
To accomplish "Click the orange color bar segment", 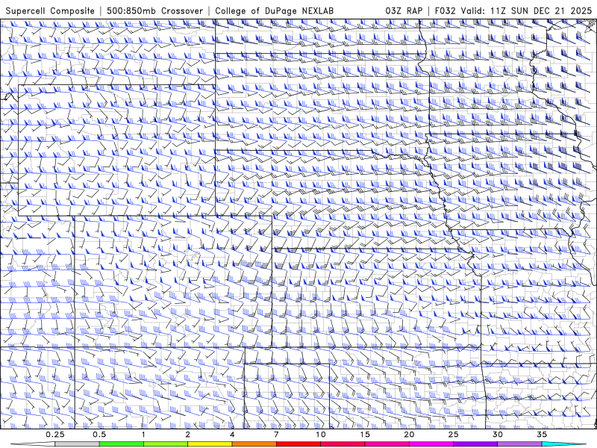I will tap(254, 444).
